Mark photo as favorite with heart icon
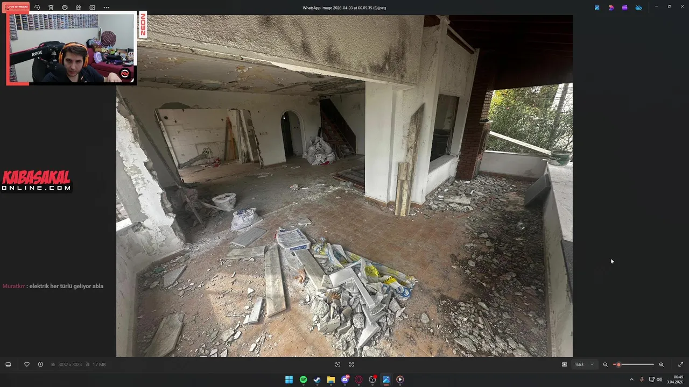This screenshot has height=387, width=689. coord(27,364)
